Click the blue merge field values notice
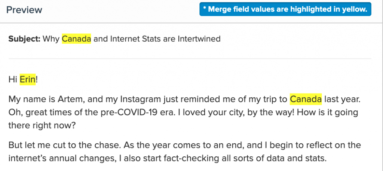This screenshot has height=171, width=383. (x=285, y=10)
